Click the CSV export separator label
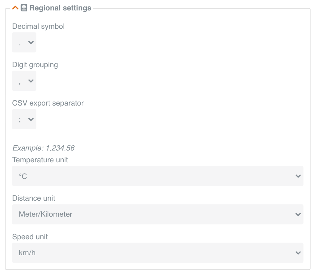The image size is (316, 275). 48,103
